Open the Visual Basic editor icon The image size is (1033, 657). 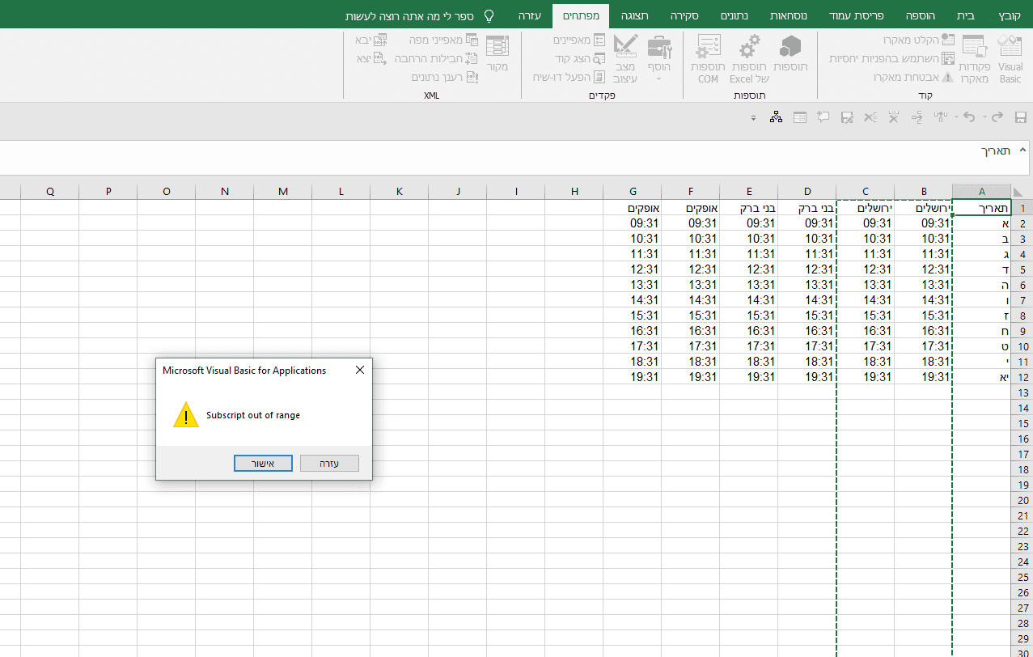coord(1010,49)
